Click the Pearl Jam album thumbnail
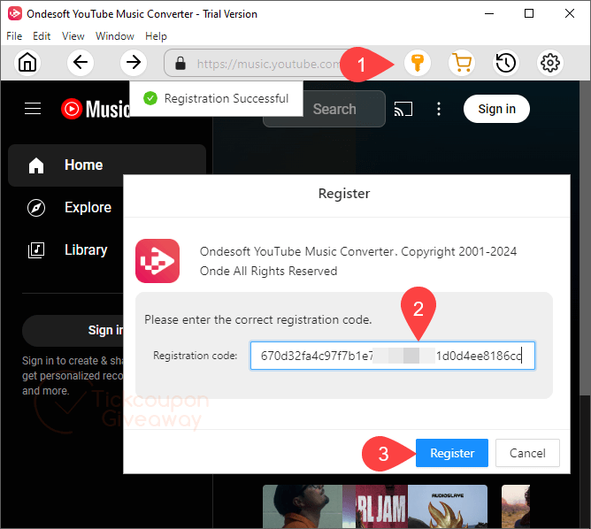591x529 pixels. pyautogui.click(x=382, y=506)
